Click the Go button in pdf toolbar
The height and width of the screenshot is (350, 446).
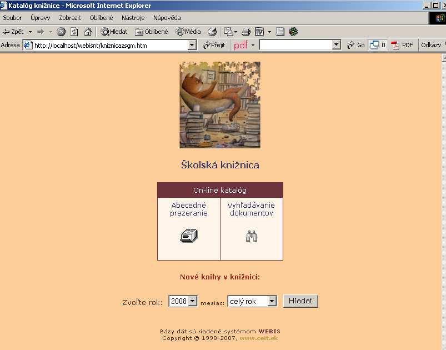pyautogui.click(x=356, y=45)
